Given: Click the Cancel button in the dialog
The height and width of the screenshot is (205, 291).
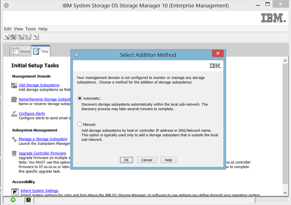Looking at the screenshot, I should 147,160.
